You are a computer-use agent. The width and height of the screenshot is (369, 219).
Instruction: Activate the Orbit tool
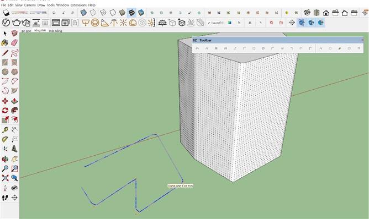[5, 159]
